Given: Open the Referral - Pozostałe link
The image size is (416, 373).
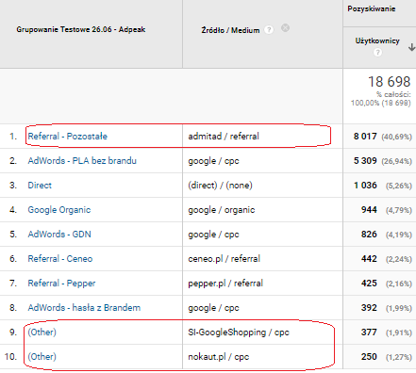Looking at the screenshot, I should click(x=68, y=137).
